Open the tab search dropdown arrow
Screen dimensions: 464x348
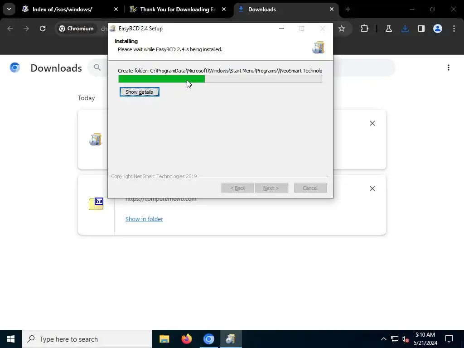tap(9, 9)
